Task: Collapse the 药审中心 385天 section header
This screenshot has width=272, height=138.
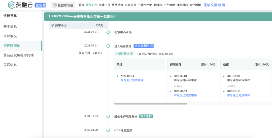Action: [78, 25]
